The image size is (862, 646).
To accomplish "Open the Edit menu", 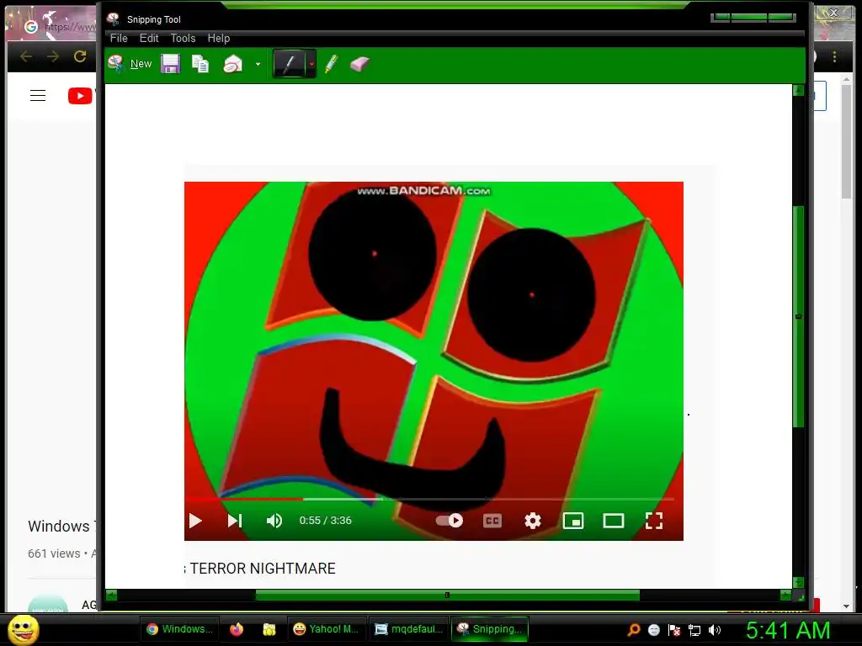I will pyautogui.click(x=149, y=39).
